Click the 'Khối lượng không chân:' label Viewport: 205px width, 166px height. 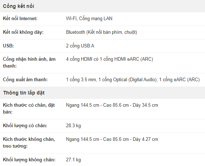pyautogui.click(x=29, y=160)
